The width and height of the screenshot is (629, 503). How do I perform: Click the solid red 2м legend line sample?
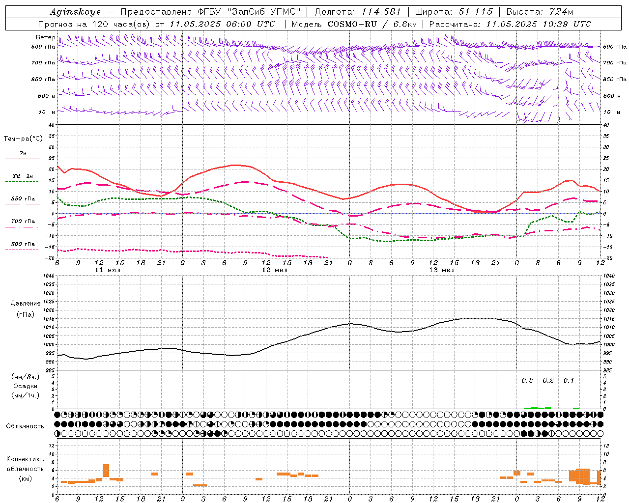pos(23,159)
